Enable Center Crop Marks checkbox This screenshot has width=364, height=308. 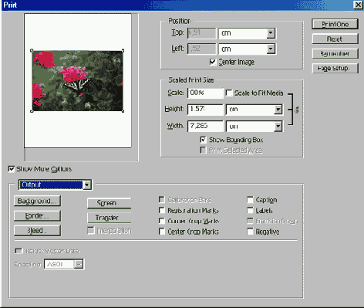tap(162, 232)
